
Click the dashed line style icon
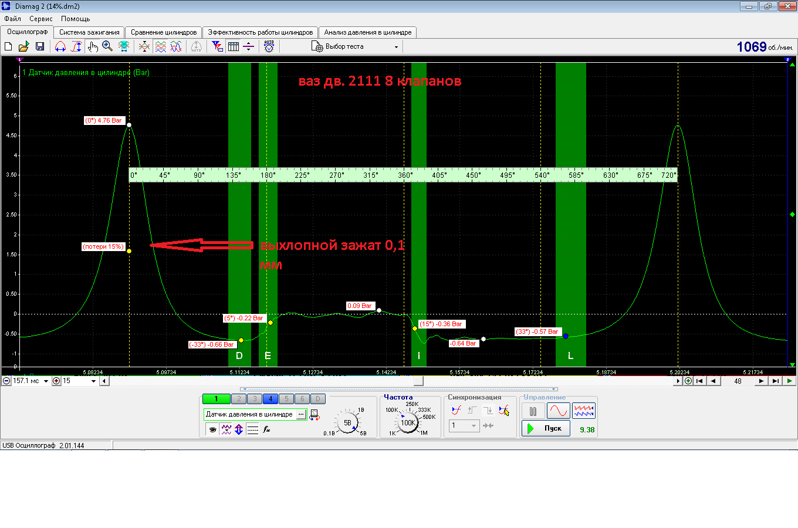tap(253, 429)
